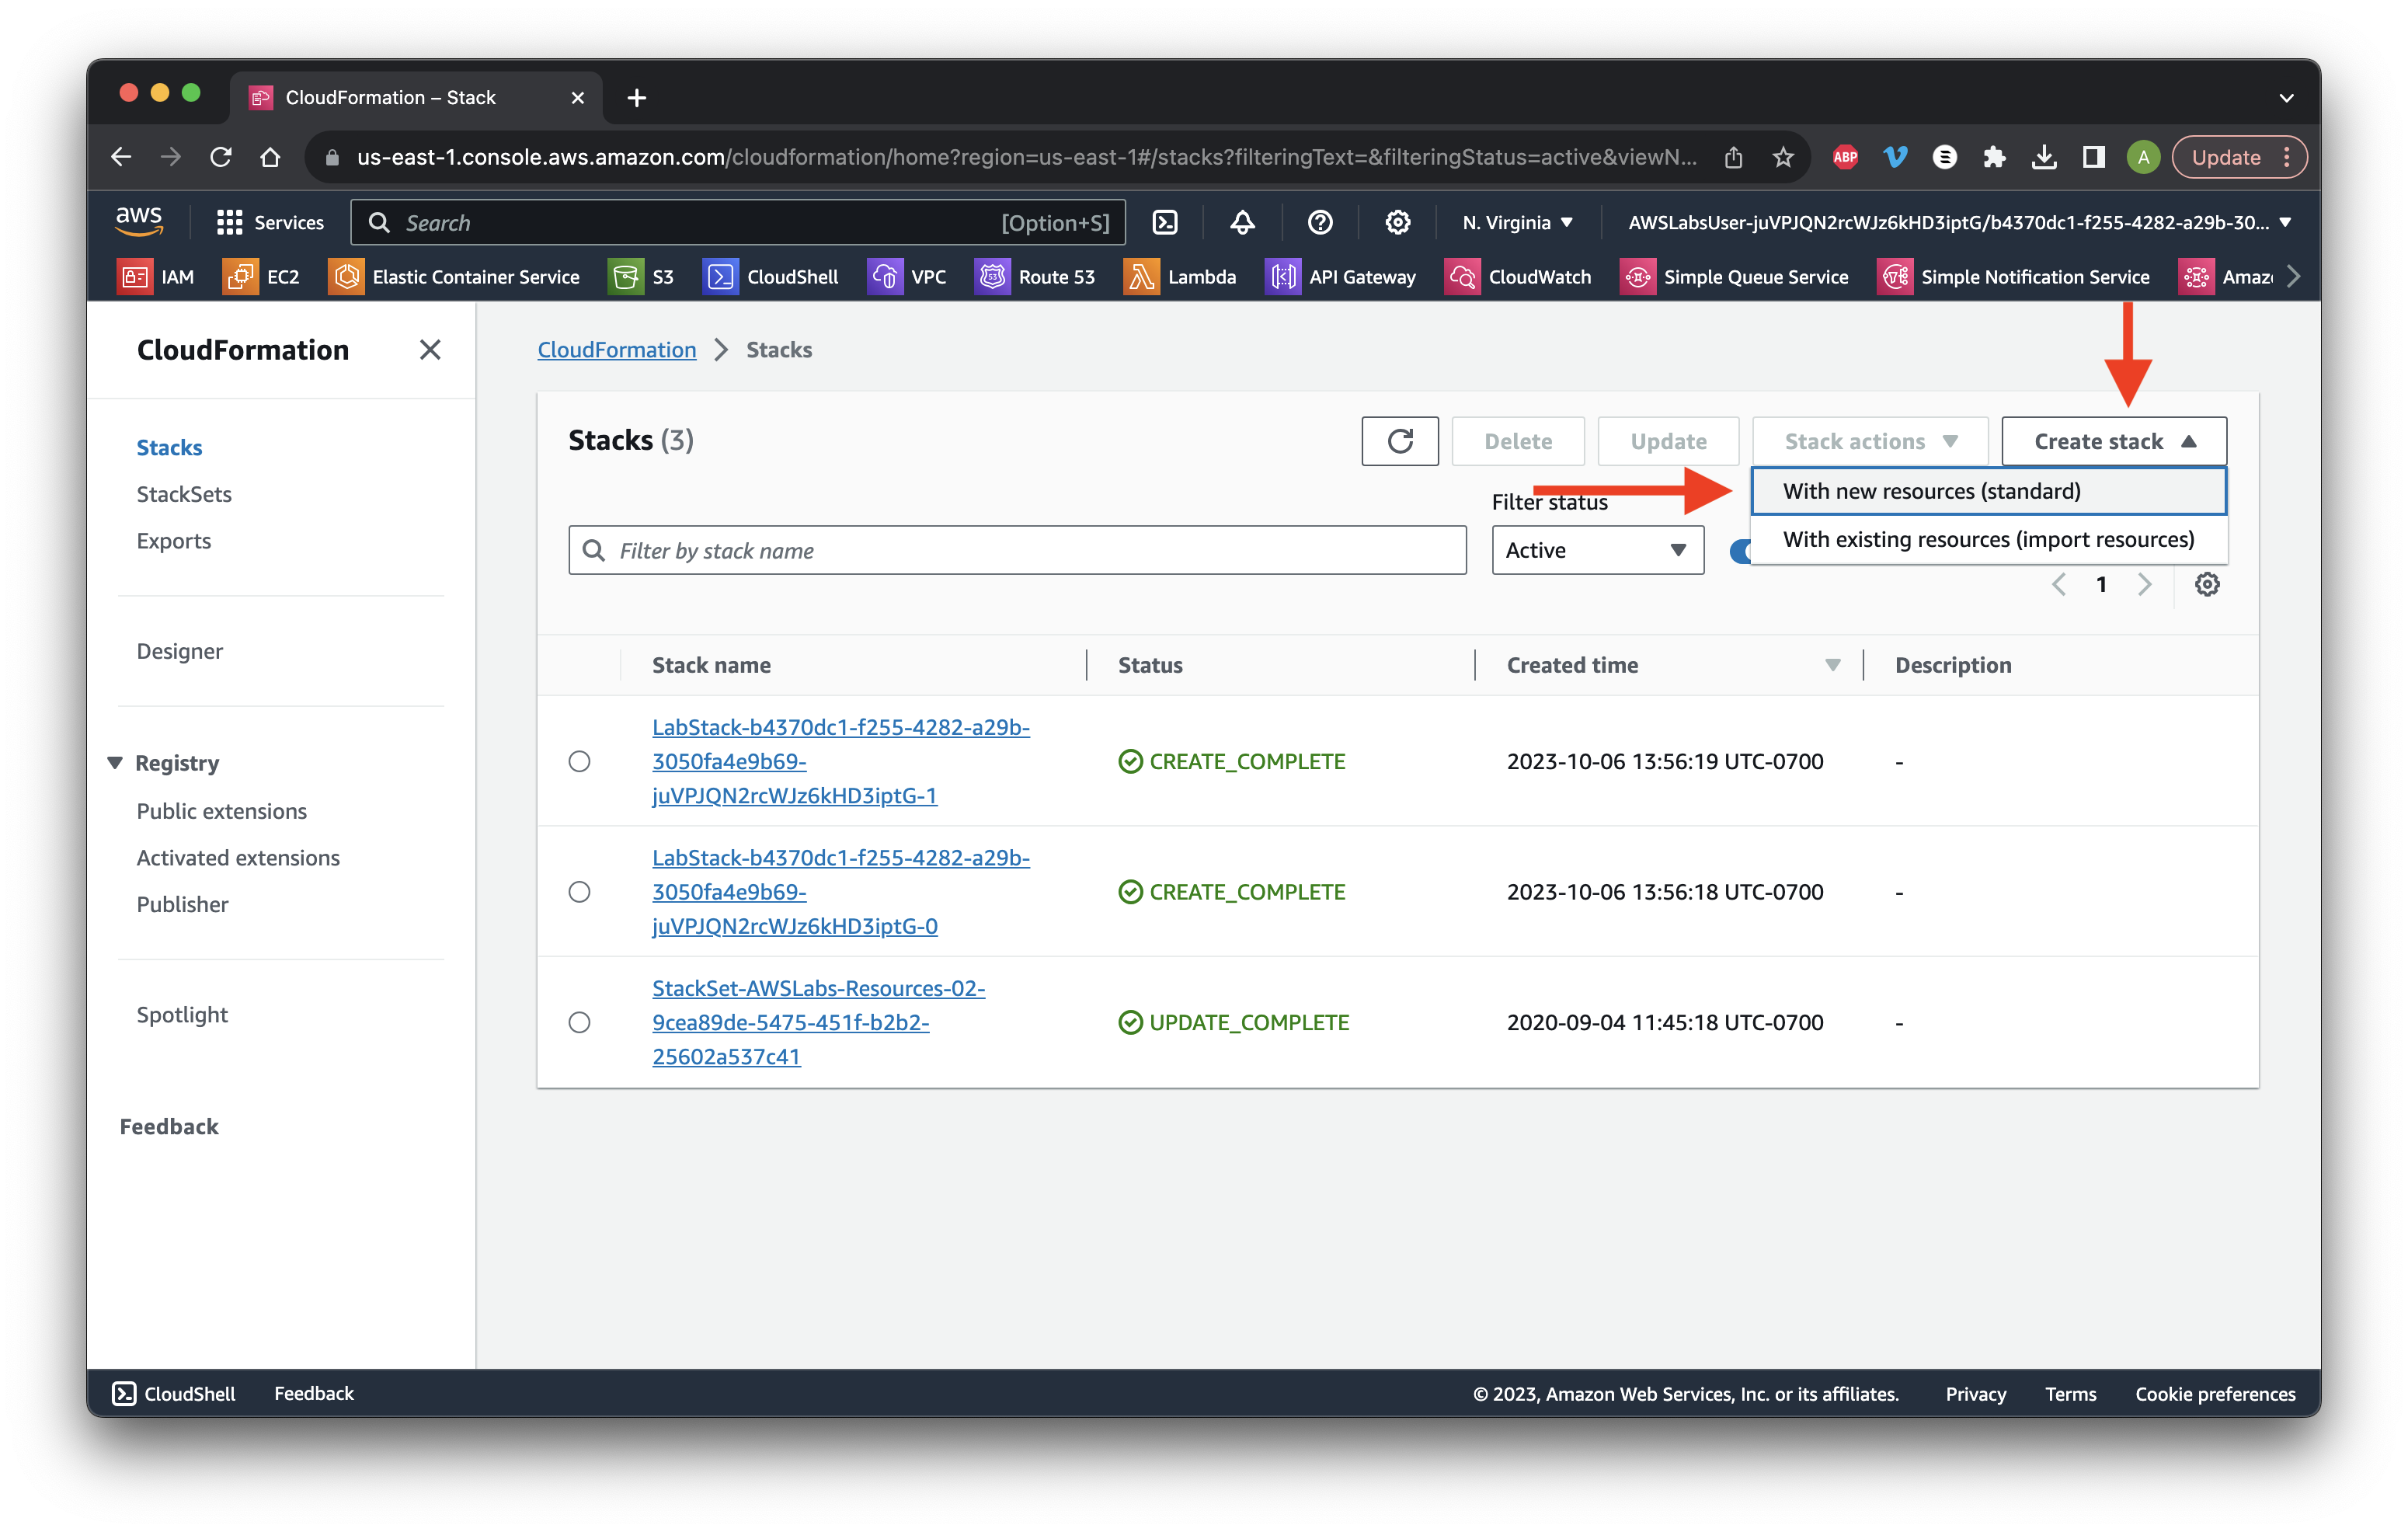Image resolution: width=2408 pixels, height=1532 pixels.
Task: Open the Route 53 shortcut
Action: [1035, 277]
